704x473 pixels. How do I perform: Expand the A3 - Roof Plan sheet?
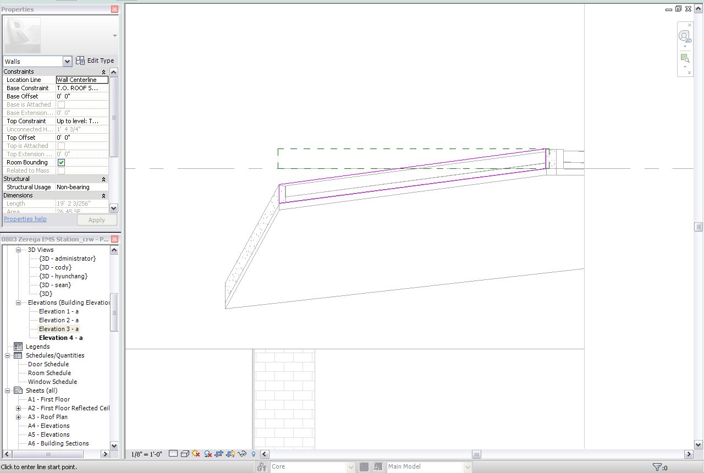(18, 417)
